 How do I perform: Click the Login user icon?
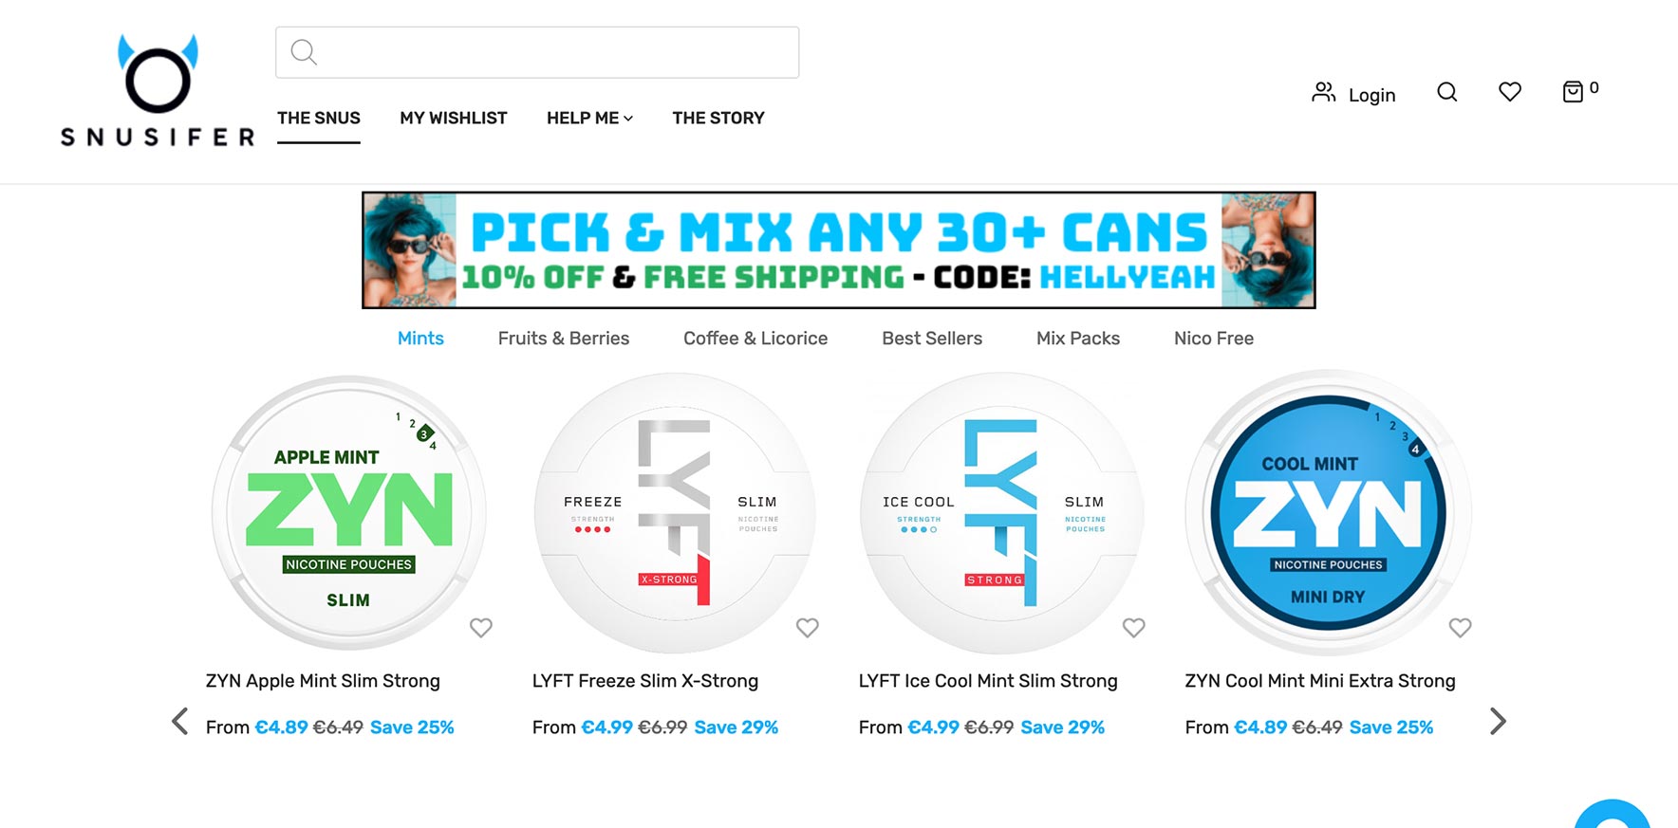(1324, 93)
